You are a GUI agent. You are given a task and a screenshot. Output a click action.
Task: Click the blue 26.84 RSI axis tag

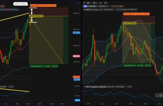pyautogui.click(x=77, y=100)
